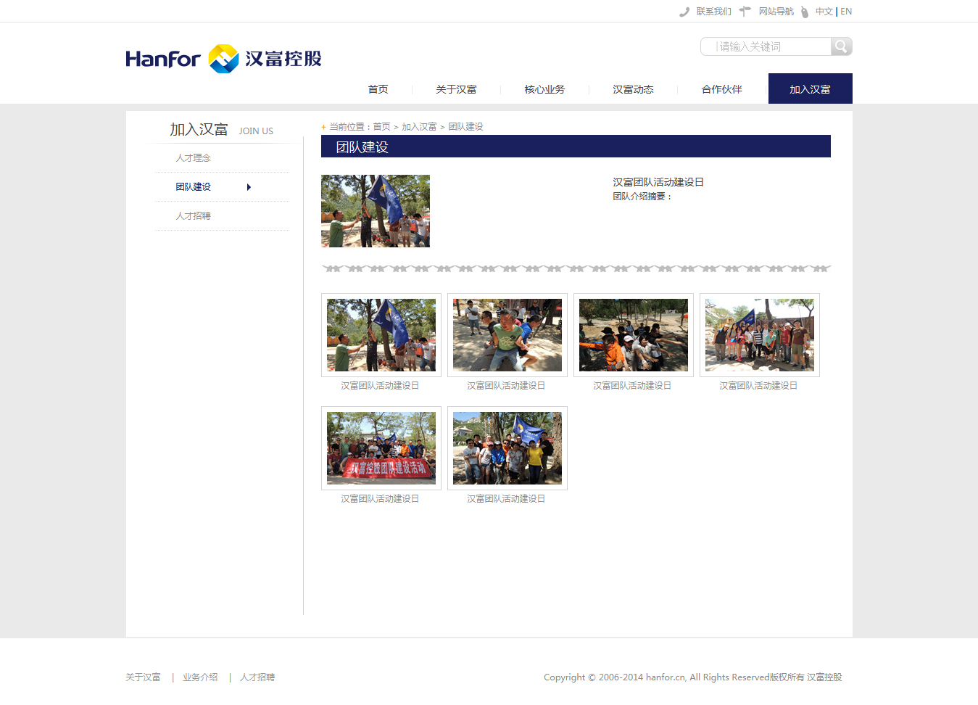Open the 首页 navigation menu item
Image resolution: width=978 pixels, height=705 pixels.
click(x=378, y=88)
